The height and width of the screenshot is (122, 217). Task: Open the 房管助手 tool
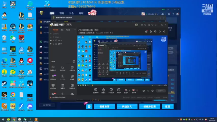click(63, 68)
